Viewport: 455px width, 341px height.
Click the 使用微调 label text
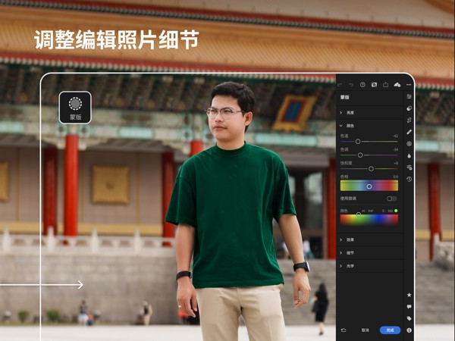point(348,199)
